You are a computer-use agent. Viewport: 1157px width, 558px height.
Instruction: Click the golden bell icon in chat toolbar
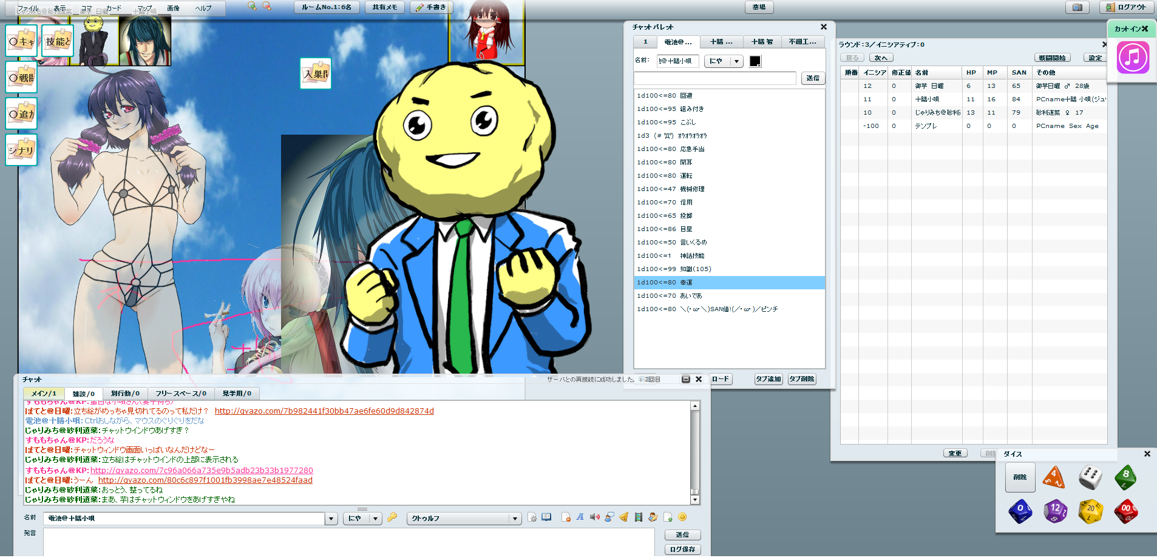[x=624, y=517]
